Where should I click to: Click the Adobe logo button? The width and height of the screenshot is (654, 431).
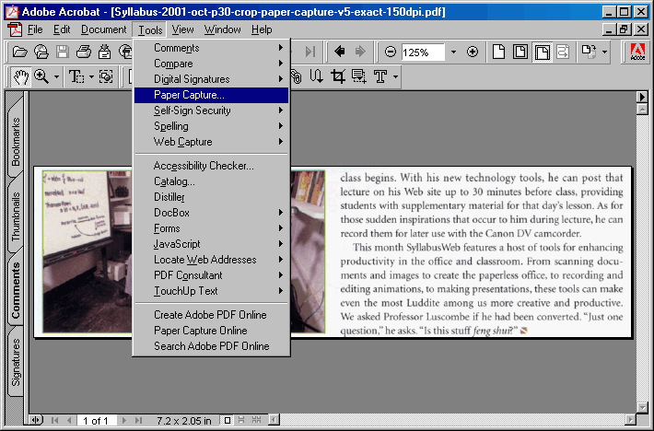pyautogui.click(x=637, y=52)
